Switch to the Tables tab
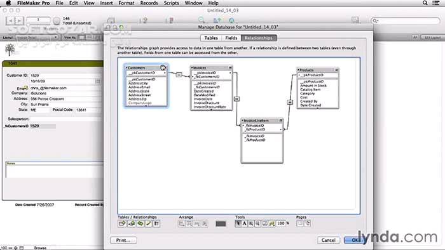The image size is (445, 250). click(211, 38)
